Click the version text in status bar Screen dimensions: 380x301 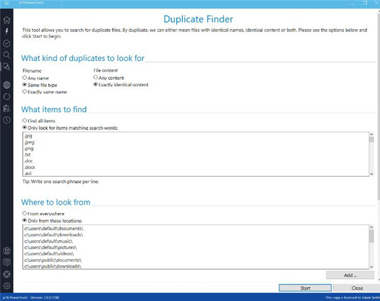(30, 297)
